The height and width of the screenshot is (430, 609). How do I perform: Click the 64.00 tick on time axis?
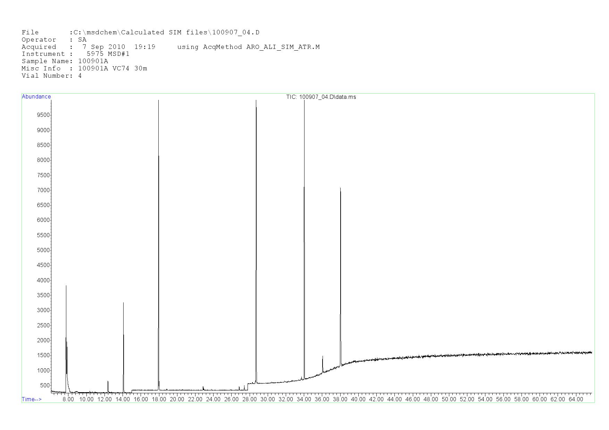point(575,399)
